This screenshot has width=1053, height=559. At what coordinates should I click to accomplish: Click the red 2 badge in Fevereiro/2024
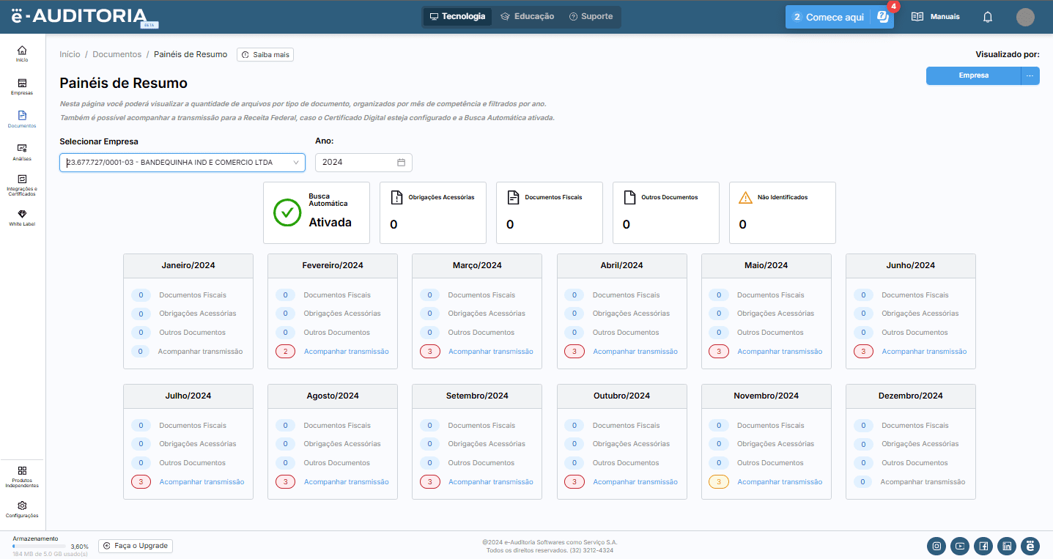(x=286, y=352)
